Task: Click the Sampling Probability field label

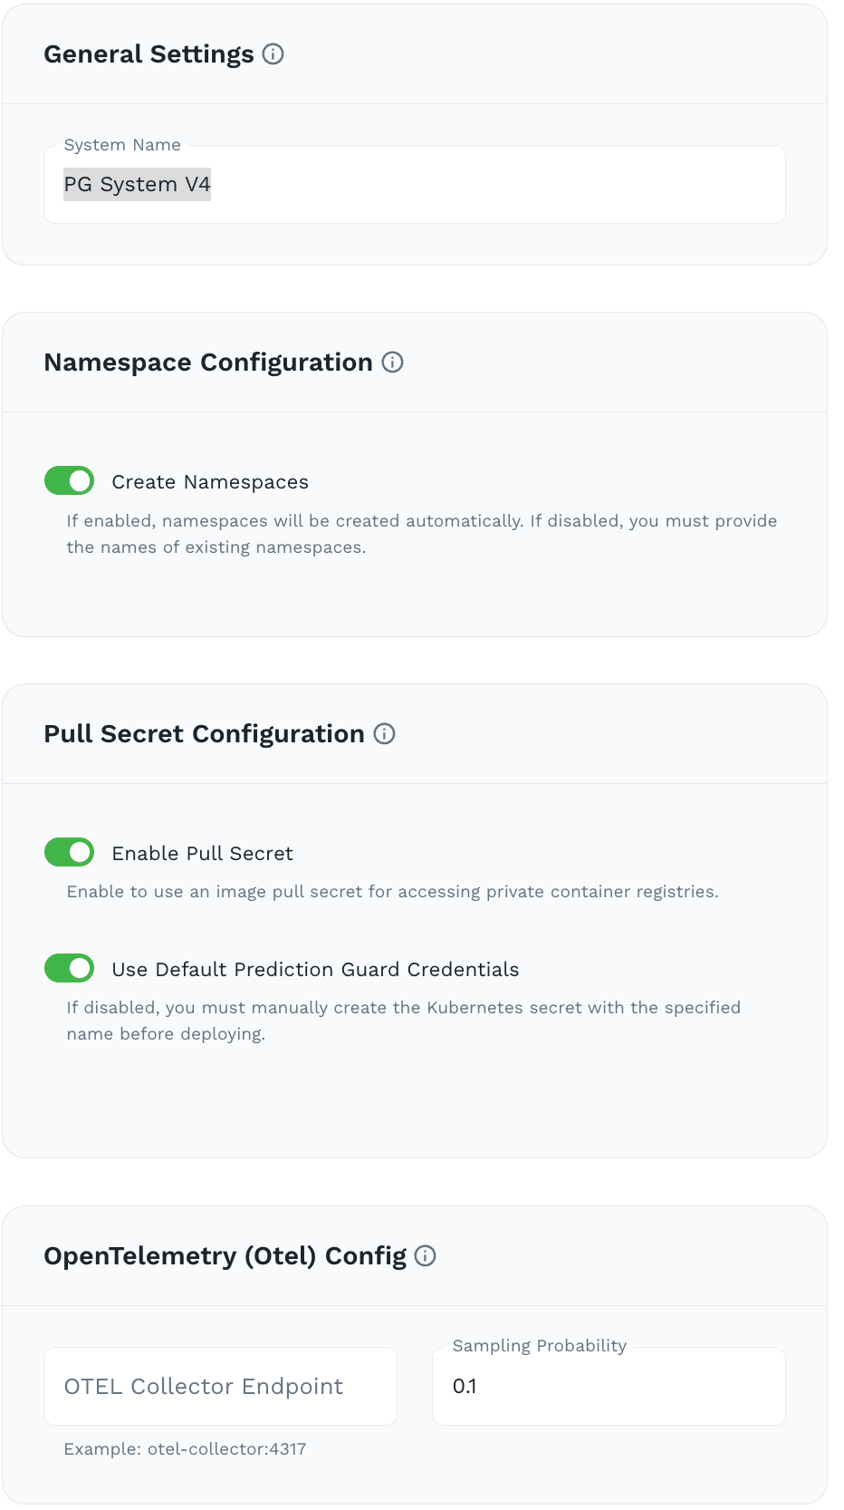Action: click(539, 1346)
